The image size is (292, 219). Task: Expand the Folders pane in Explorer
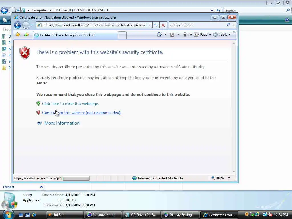[42, 187]
